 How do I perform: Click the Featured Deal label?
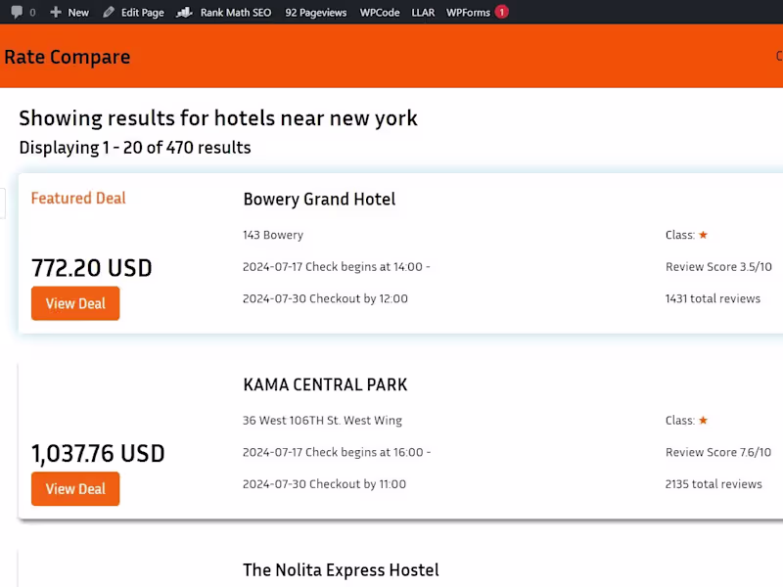tap(78, 199)
